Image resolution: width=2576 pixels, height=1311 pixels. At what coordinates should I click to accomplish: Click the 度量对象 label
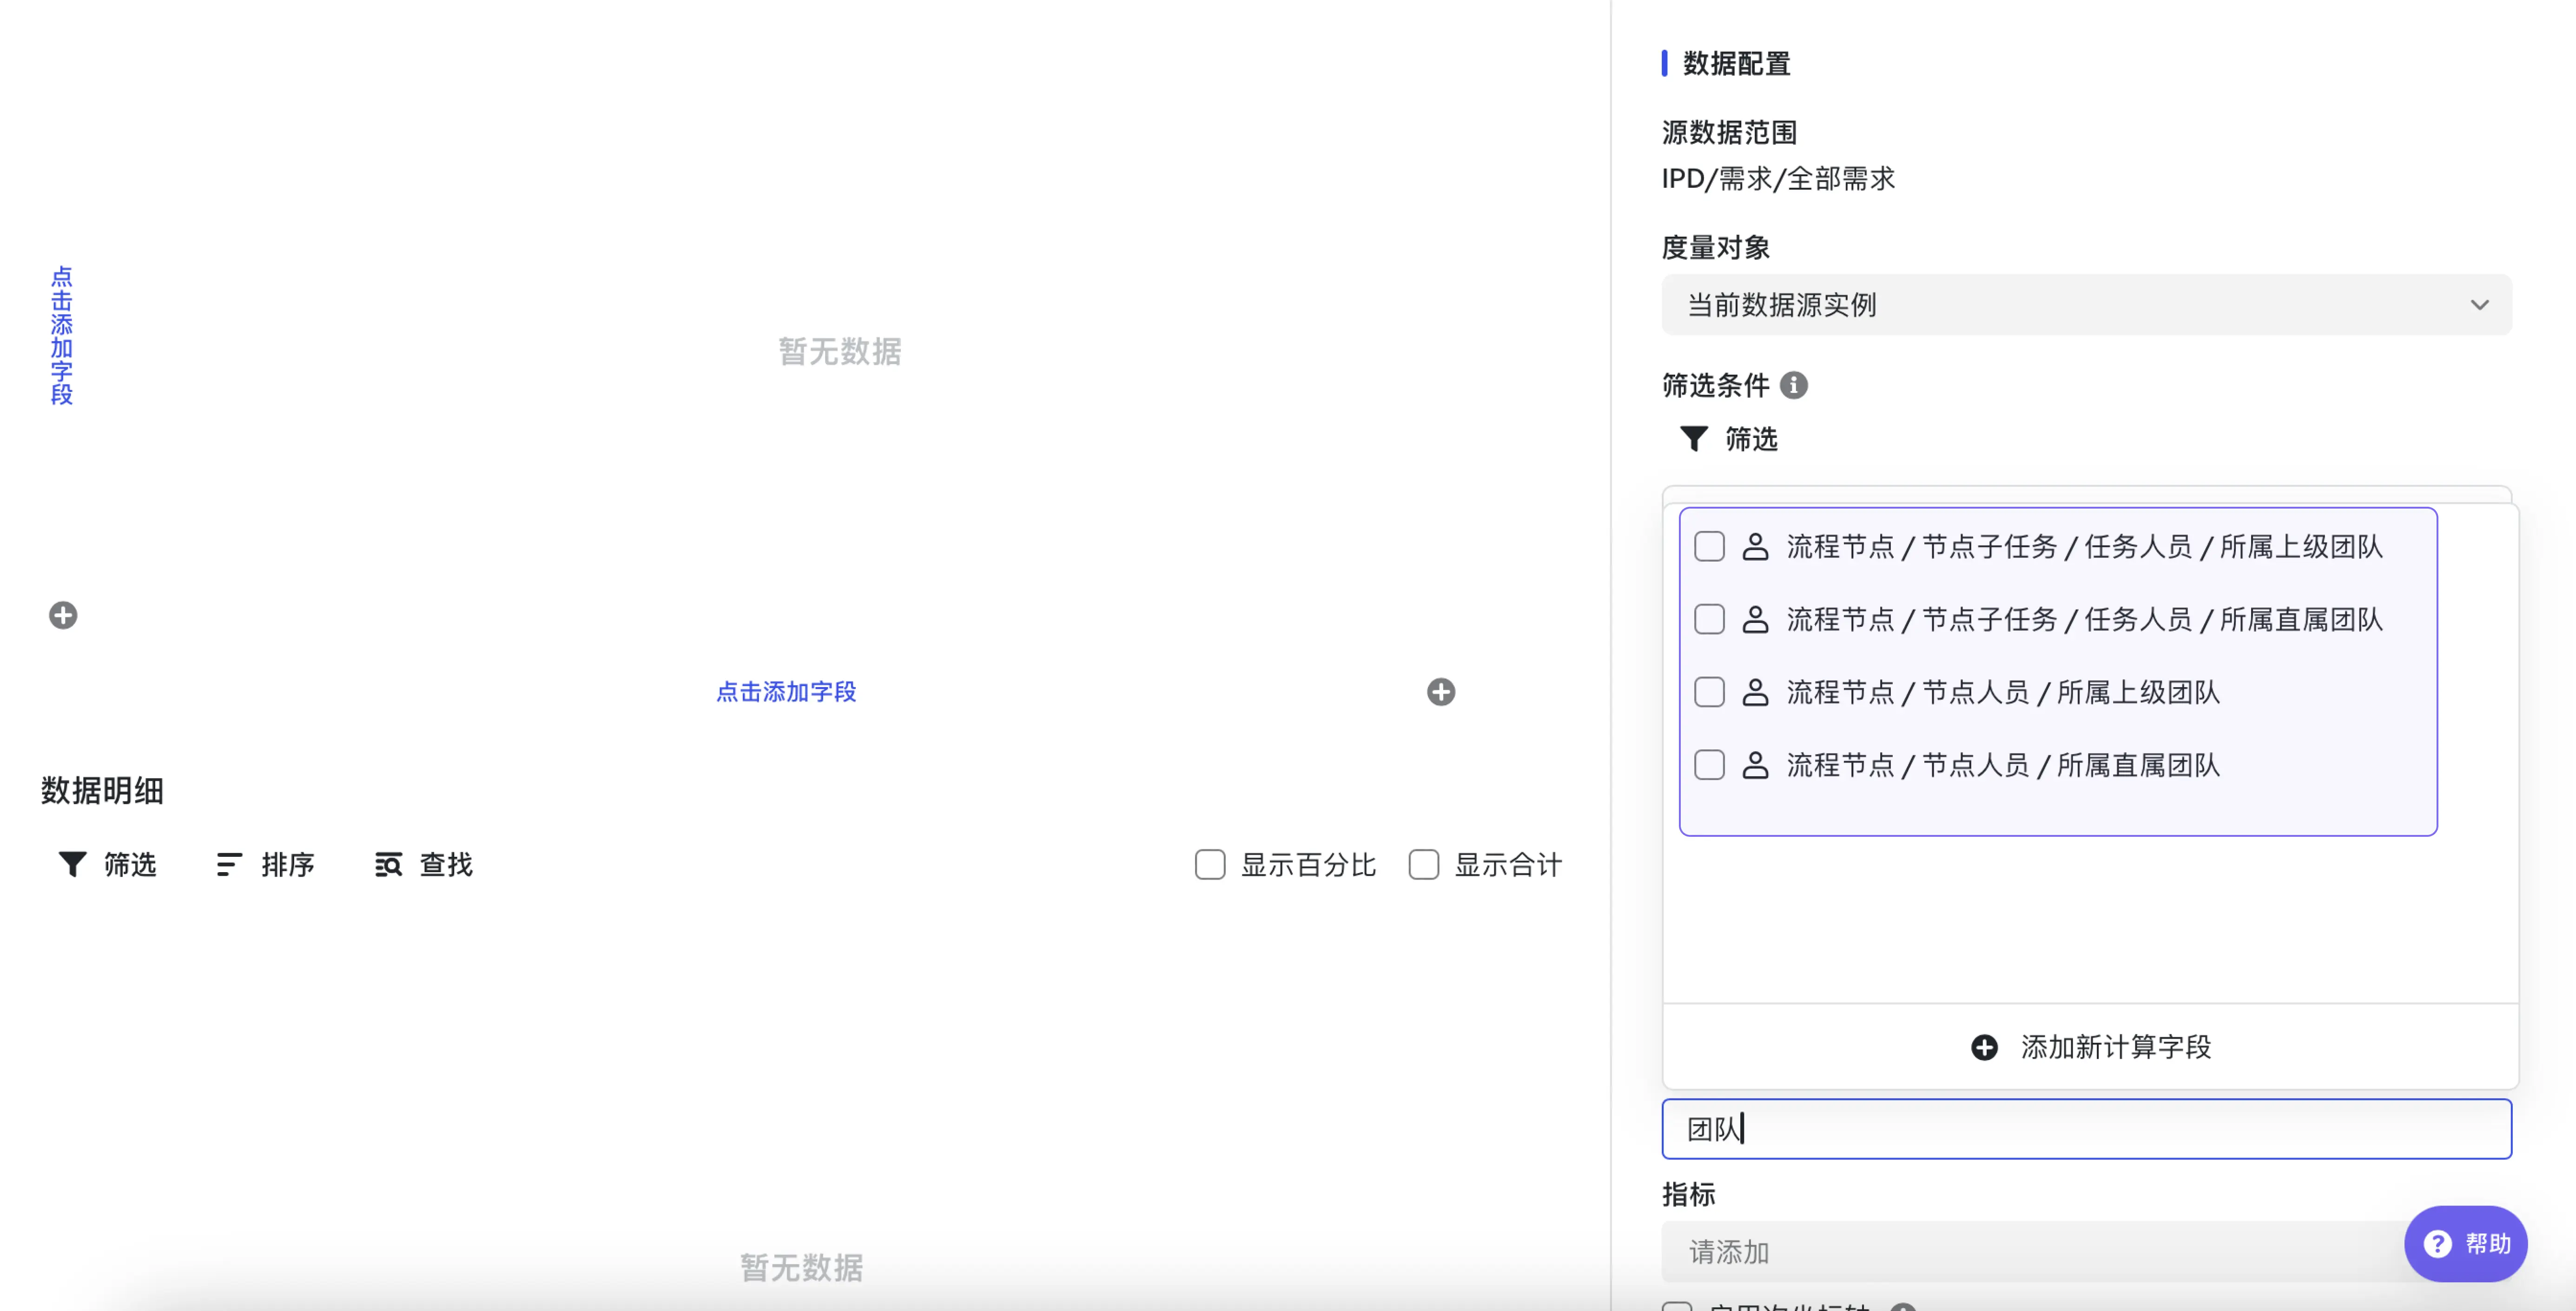(x=1716, y=247)
